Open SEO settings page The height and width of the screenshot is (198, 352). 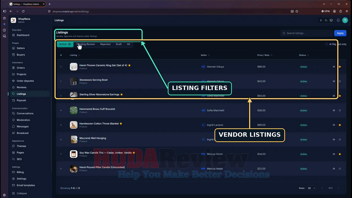(19, 159)
